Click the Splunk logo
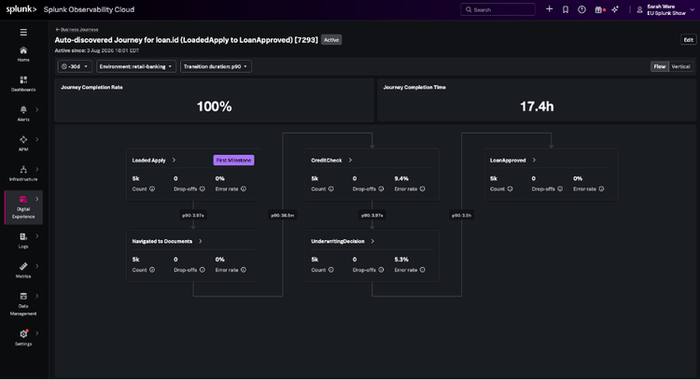 (21, 9)
